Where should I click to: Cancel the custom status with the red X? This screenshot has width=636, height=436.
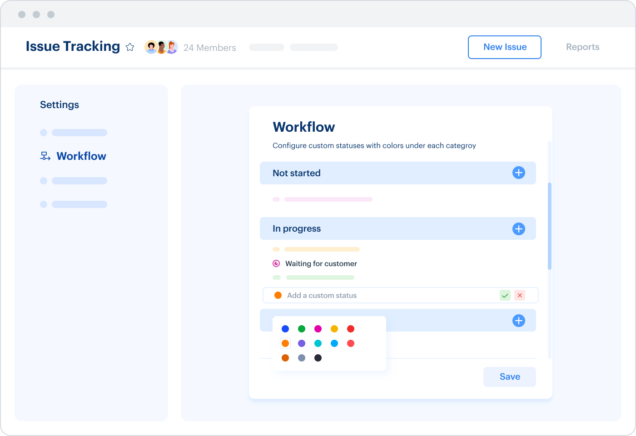(x=520, y=295)
